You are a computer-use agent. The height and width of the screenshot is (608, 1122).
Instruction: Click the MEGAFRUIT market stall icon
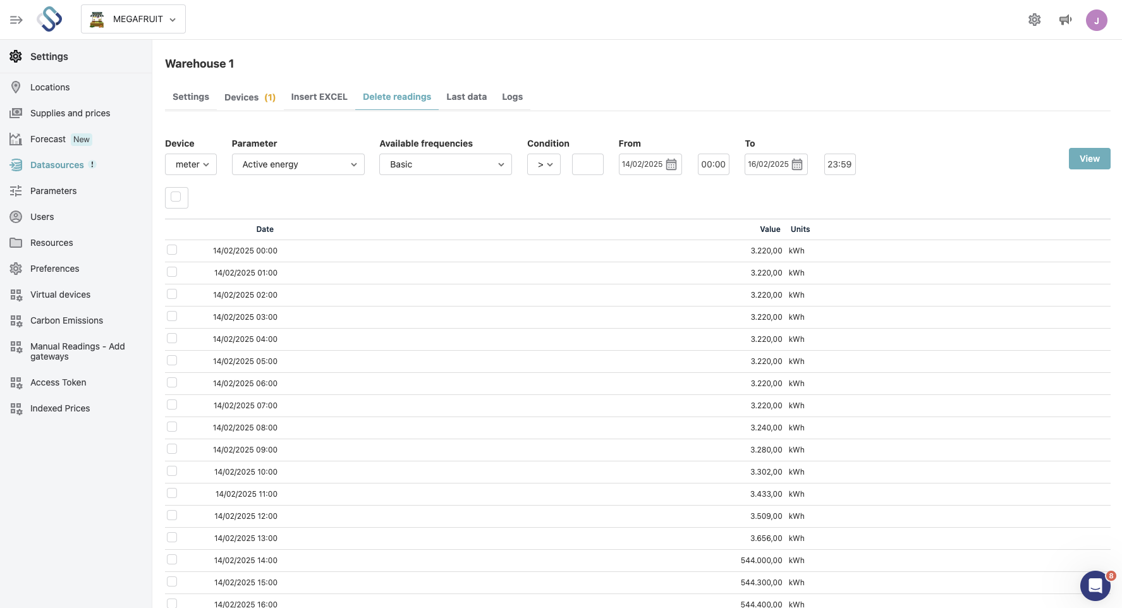pyautogui.click(x=97, y=19)
